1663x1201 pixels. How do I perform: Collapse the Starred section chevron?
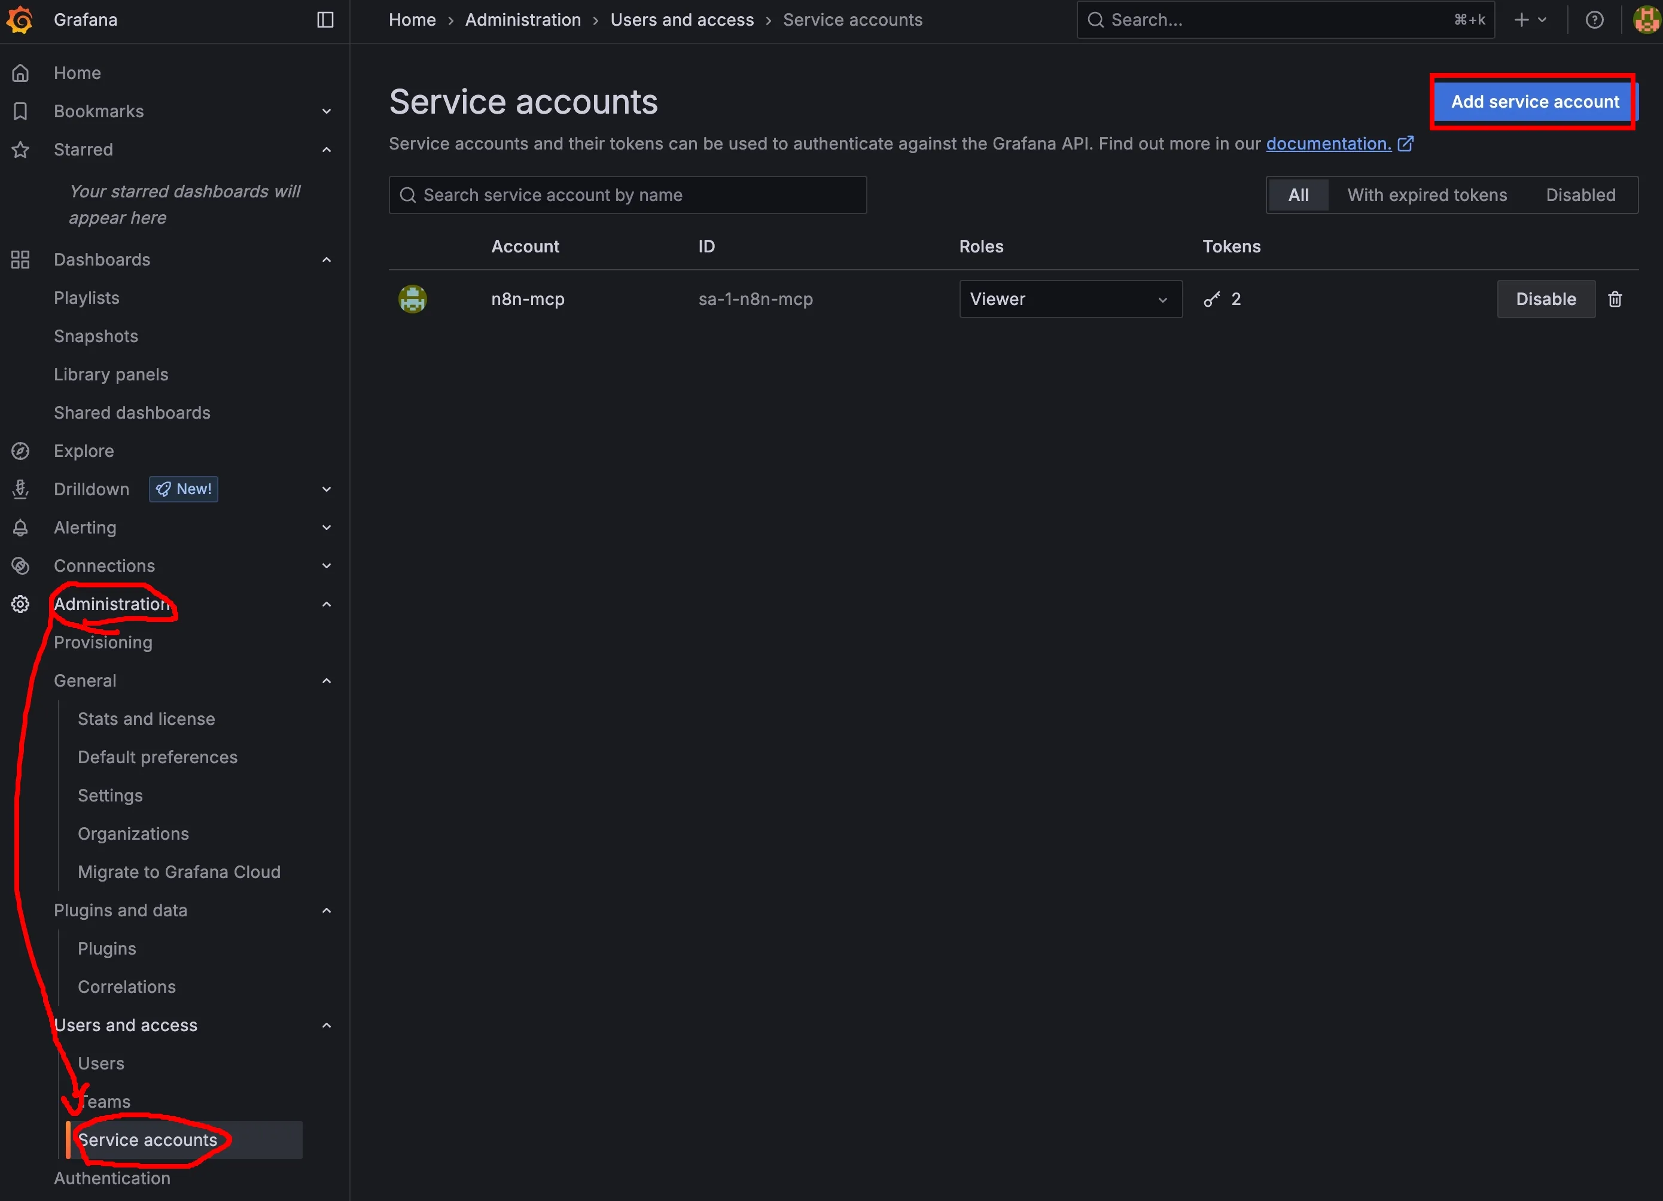click(327, 150)
